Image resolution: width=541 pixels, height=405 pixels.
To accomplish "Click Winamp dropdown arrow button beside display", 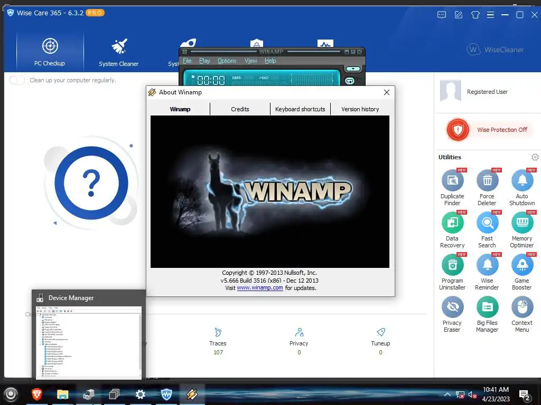I will click(353, 69).
